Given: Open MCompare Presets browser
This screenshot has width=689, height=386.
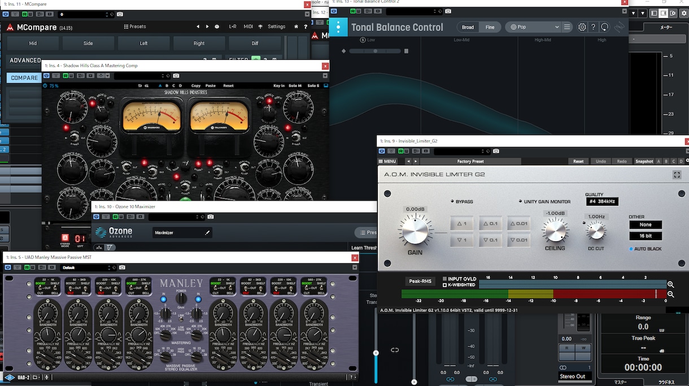Looking at the screenshot, I should (x=134, y=27).
